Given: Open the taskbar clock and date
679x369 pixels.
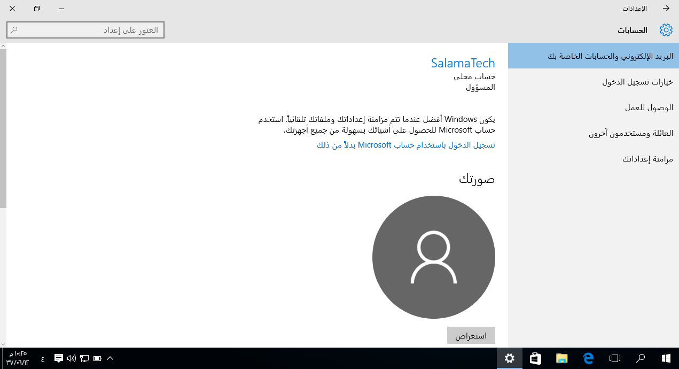Looking at the screenshot, I should coord(18,358).
